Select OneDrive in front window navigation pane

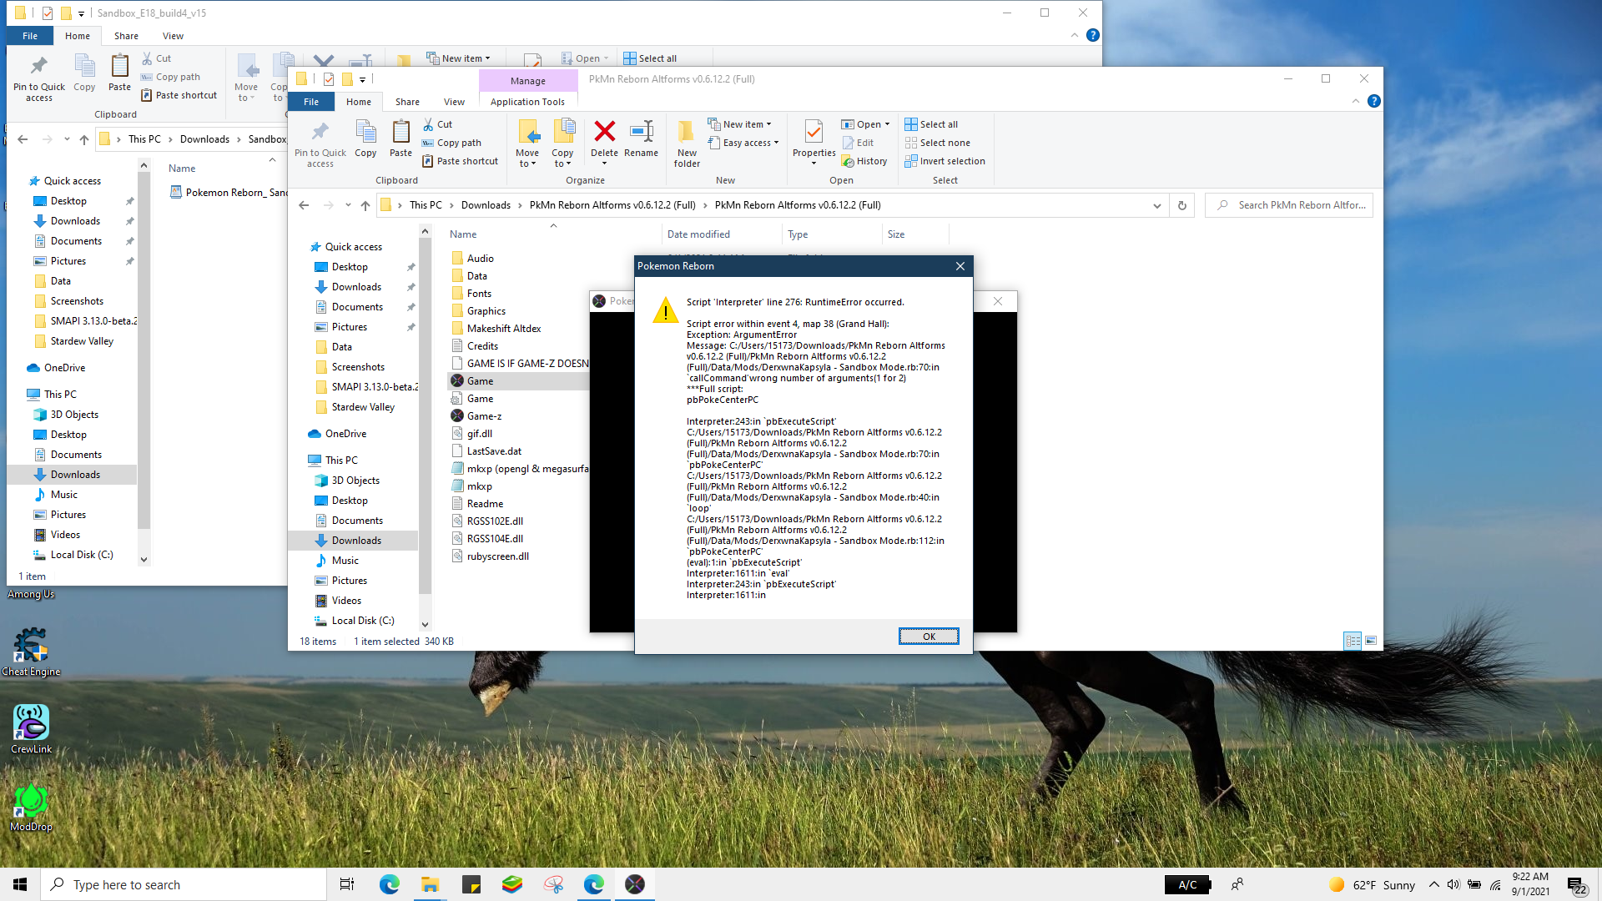pos(345,434)
